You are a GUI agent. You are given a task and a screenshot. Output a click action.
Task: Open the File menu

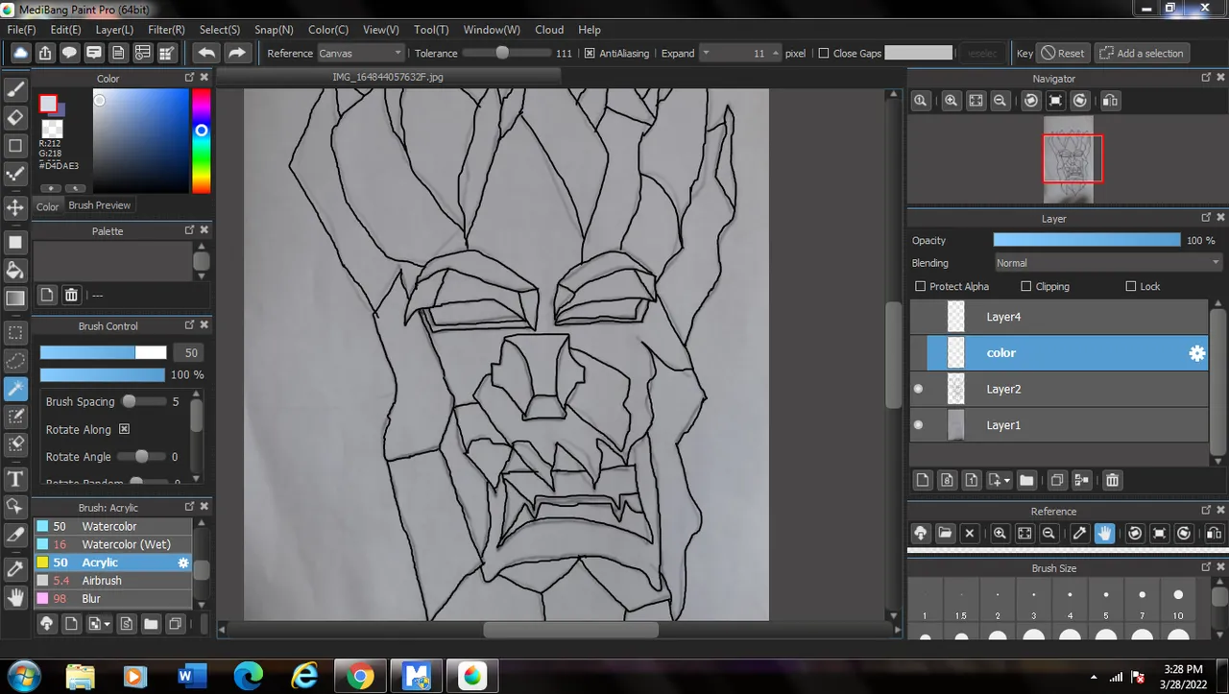(21, 30)
